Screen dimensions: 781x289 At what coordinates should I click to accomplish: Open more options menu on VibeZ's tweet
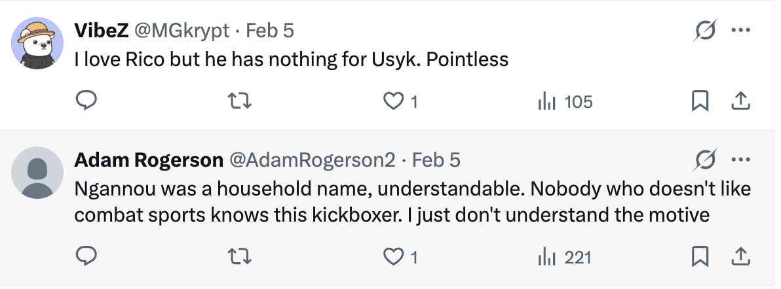click(x=740, y=31)
